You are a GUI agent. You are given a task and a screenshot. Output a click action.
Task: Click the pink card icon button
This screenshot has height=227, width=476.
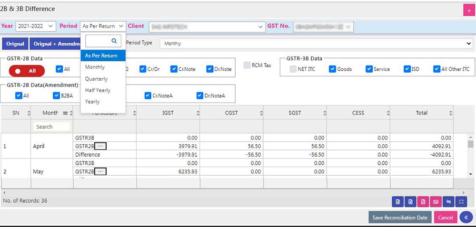coord(436,202)
